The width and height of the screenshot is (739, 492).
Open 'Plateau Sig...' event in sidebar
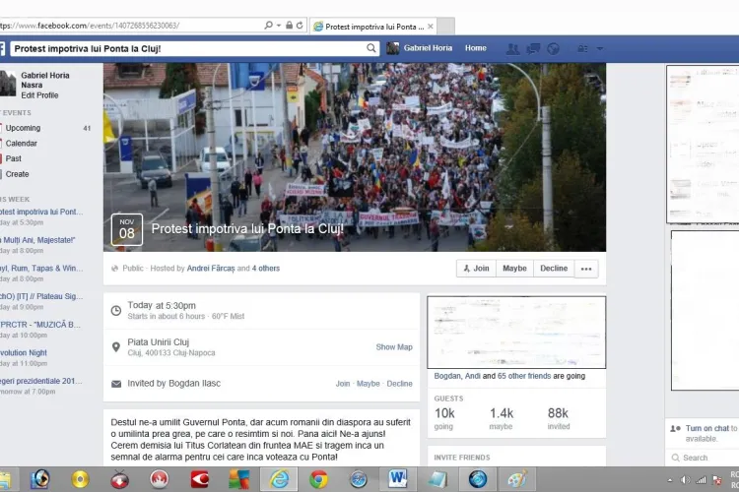(x=41, y=296)
